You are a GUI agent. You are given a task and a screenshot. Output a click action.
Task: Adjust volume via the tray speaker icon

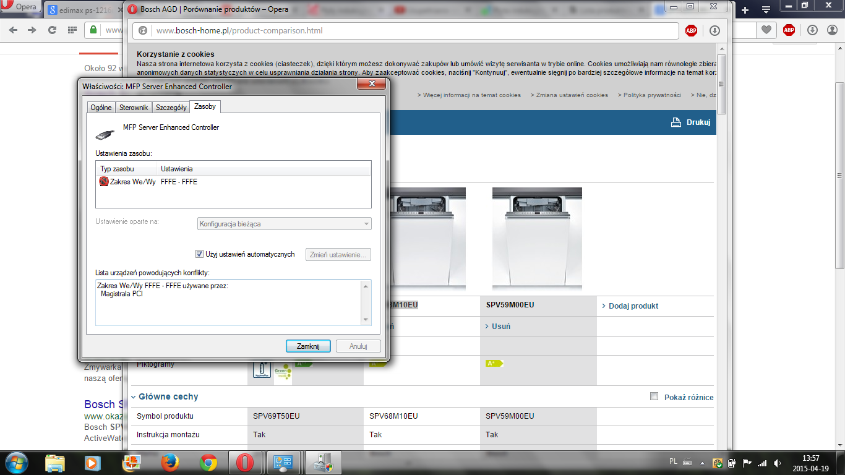click(776, 463)
